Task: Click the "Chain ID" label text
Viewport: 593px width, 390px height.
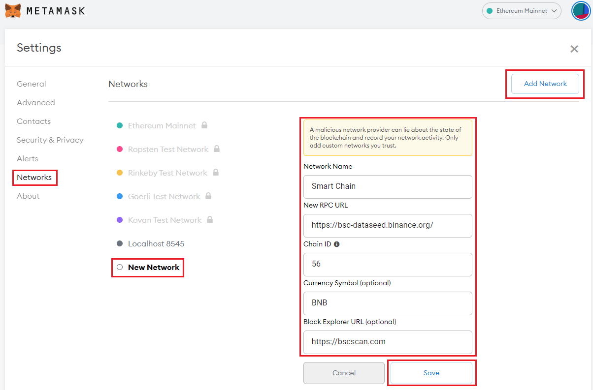Action: [x=317, y=244]
